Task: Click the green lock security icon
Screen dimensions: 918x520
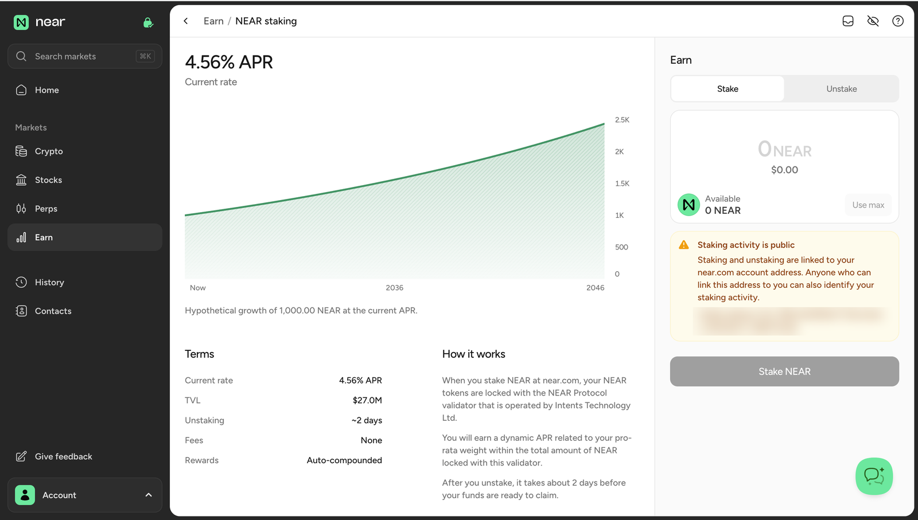Action: [148, 23]
